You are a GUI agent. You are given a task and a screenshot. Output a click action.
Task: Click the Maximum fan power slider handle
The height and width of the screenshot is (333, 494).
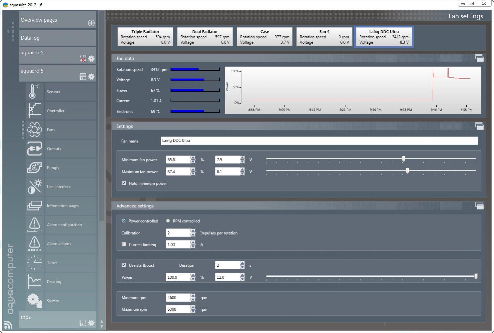pyautogui.click(x=407, y=171)
